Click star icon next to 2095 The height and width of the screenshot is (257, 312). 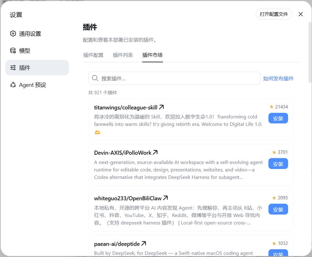(x=274, y=198)
